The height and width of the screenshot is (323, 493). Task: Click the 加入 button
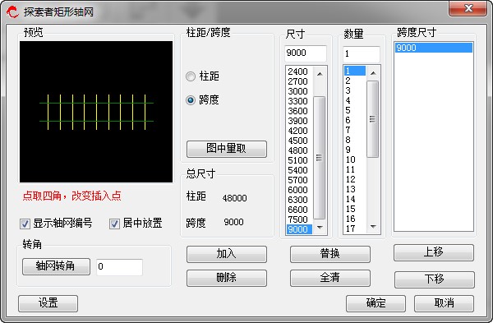point(227,254)
